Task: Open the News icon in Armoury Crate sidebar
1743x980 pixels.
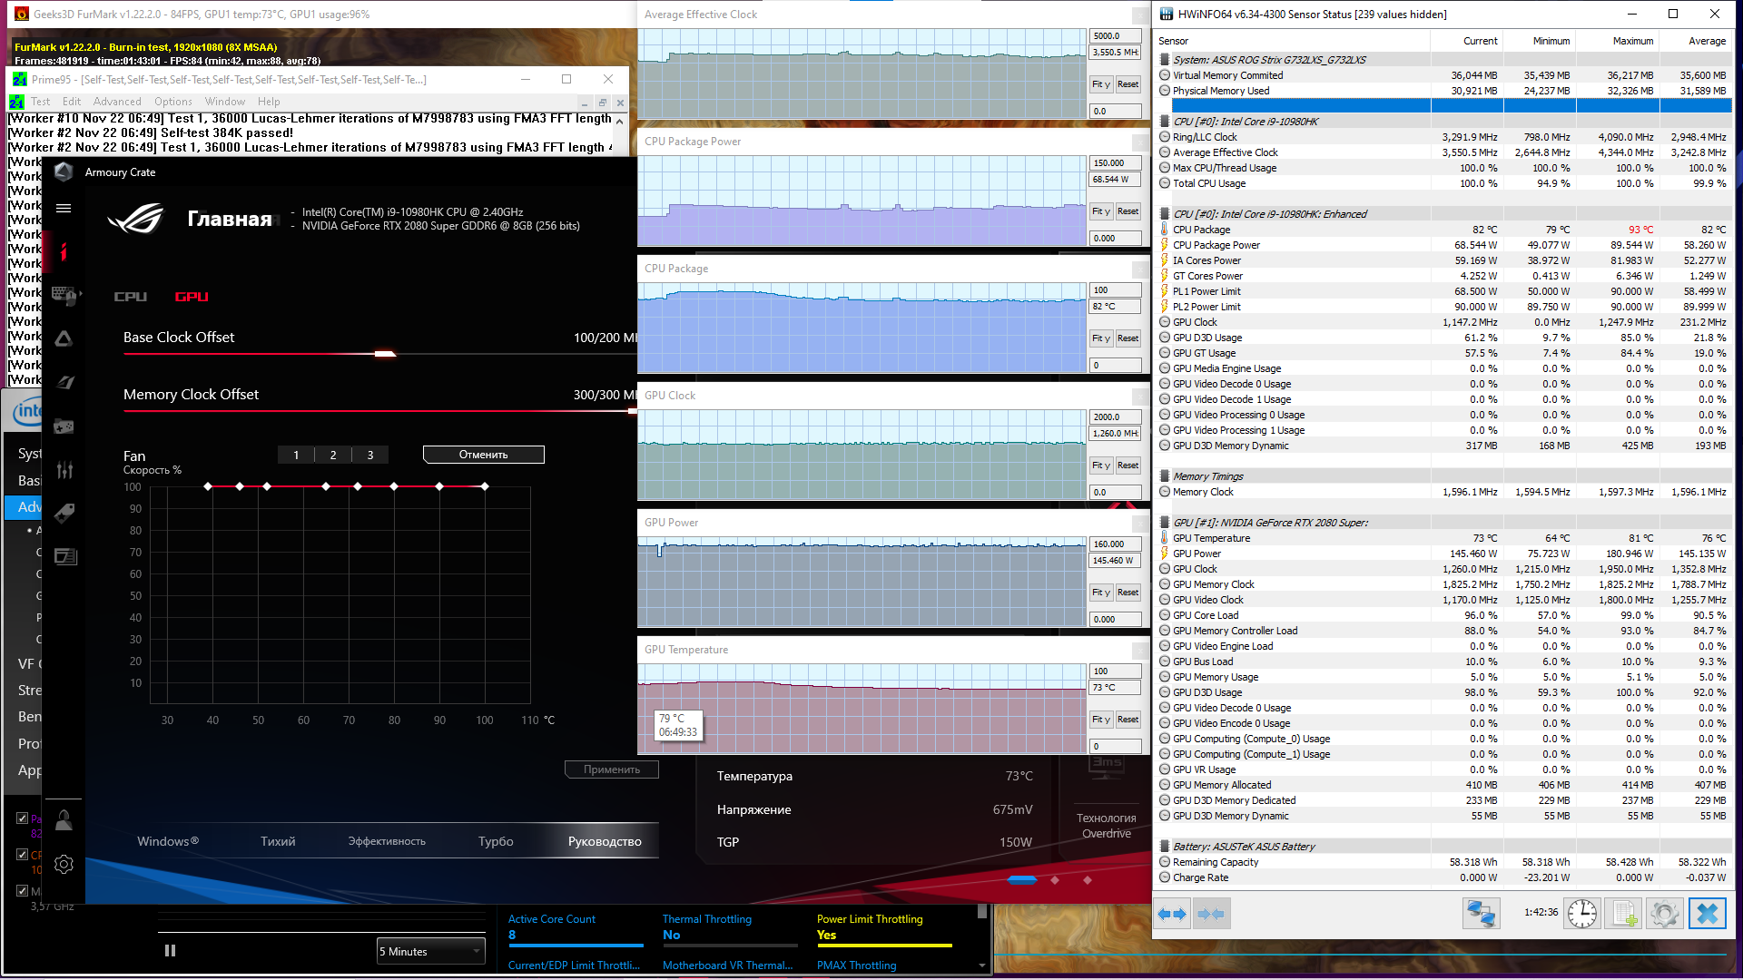Action: click(64, 556)
